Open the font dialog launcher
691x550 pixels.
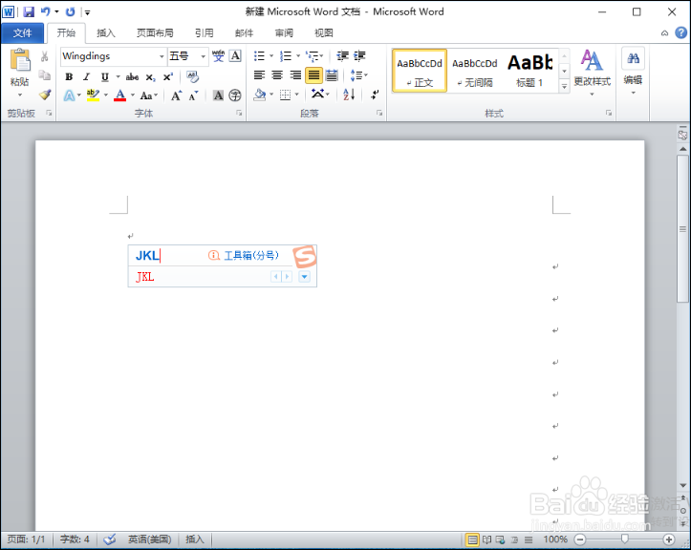239,114
